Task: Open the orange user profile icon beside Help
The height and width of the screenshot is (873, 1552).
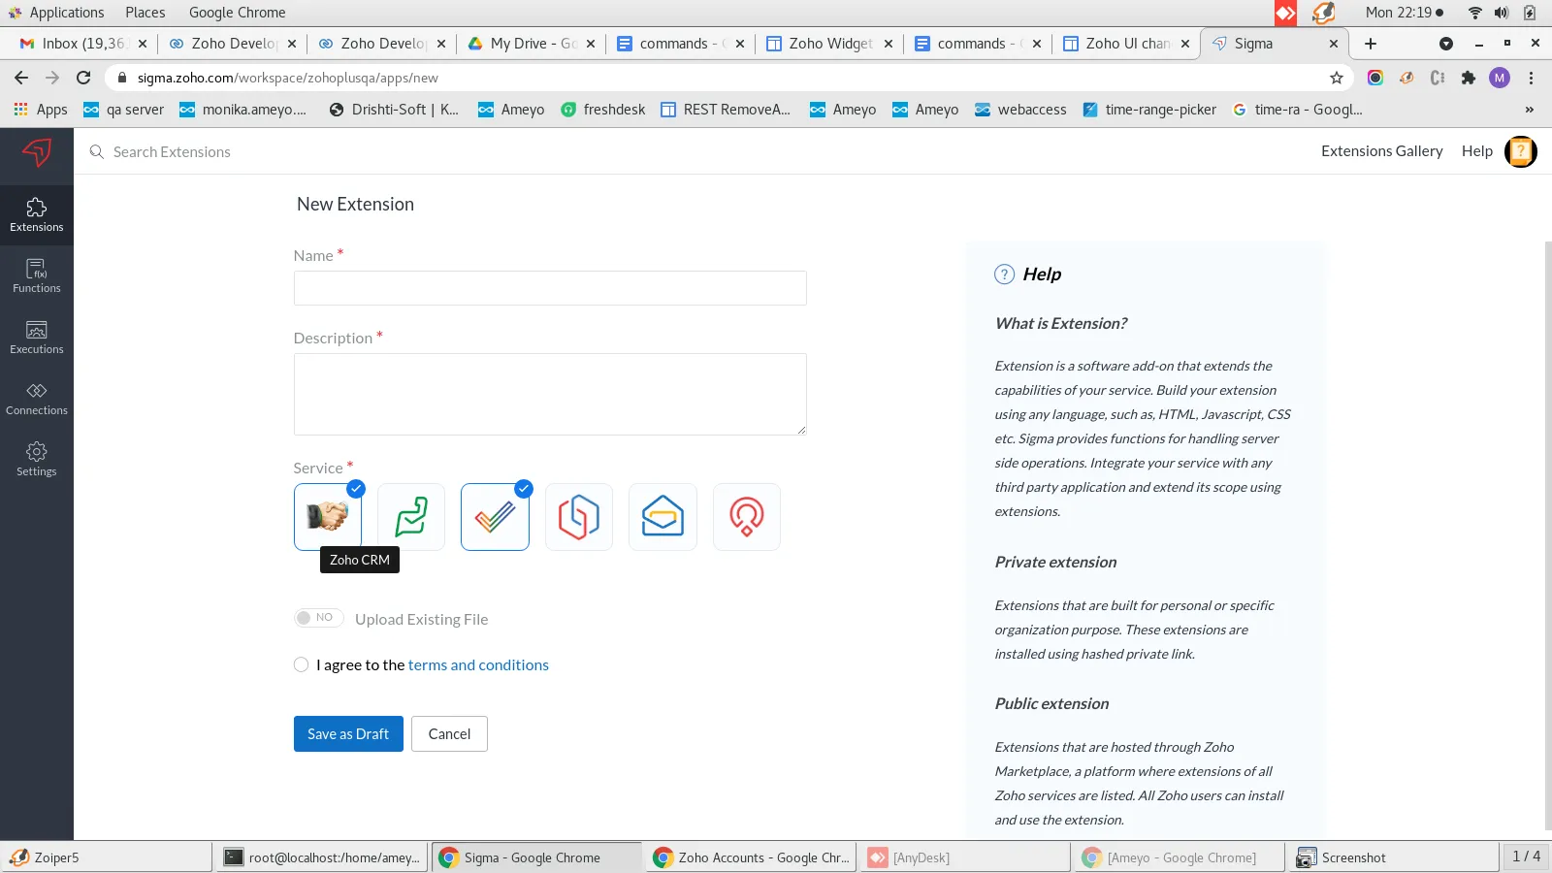Action: tap(1521, 151)
